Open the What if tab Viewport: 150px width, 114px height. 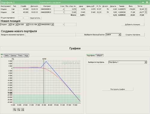click(x=100, y=55)
